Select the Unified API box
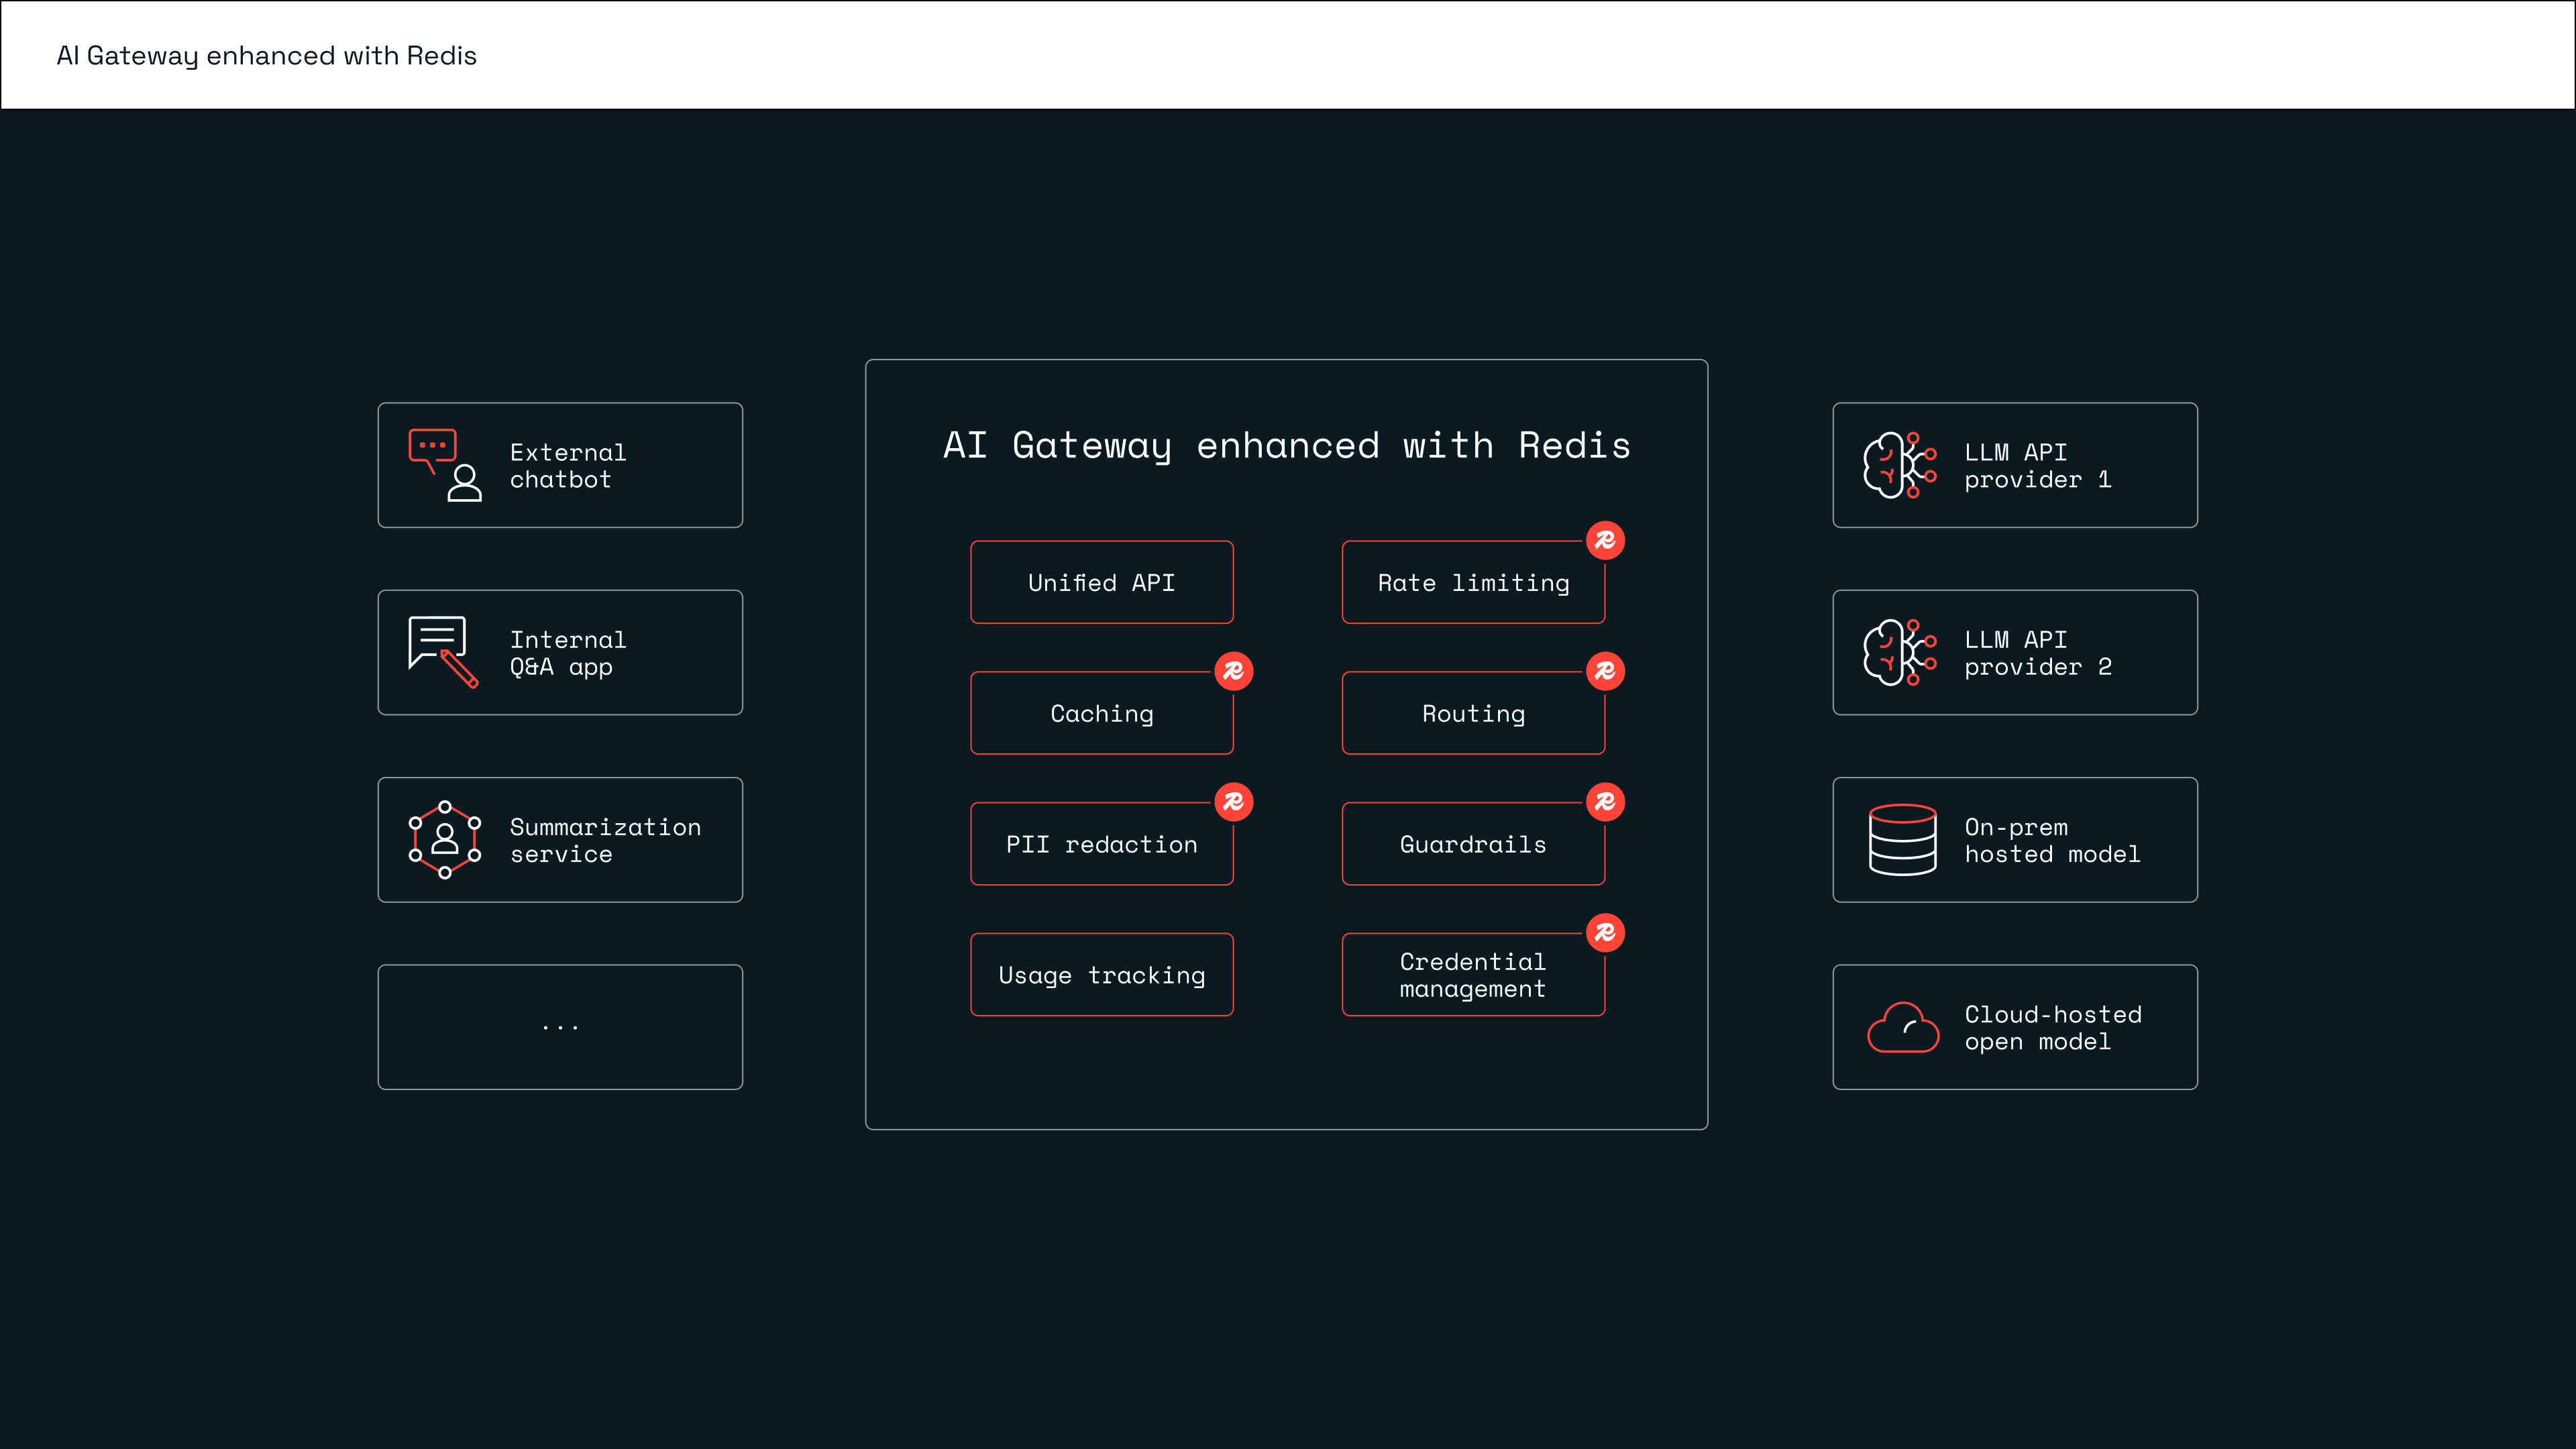 coord(1101,583)
